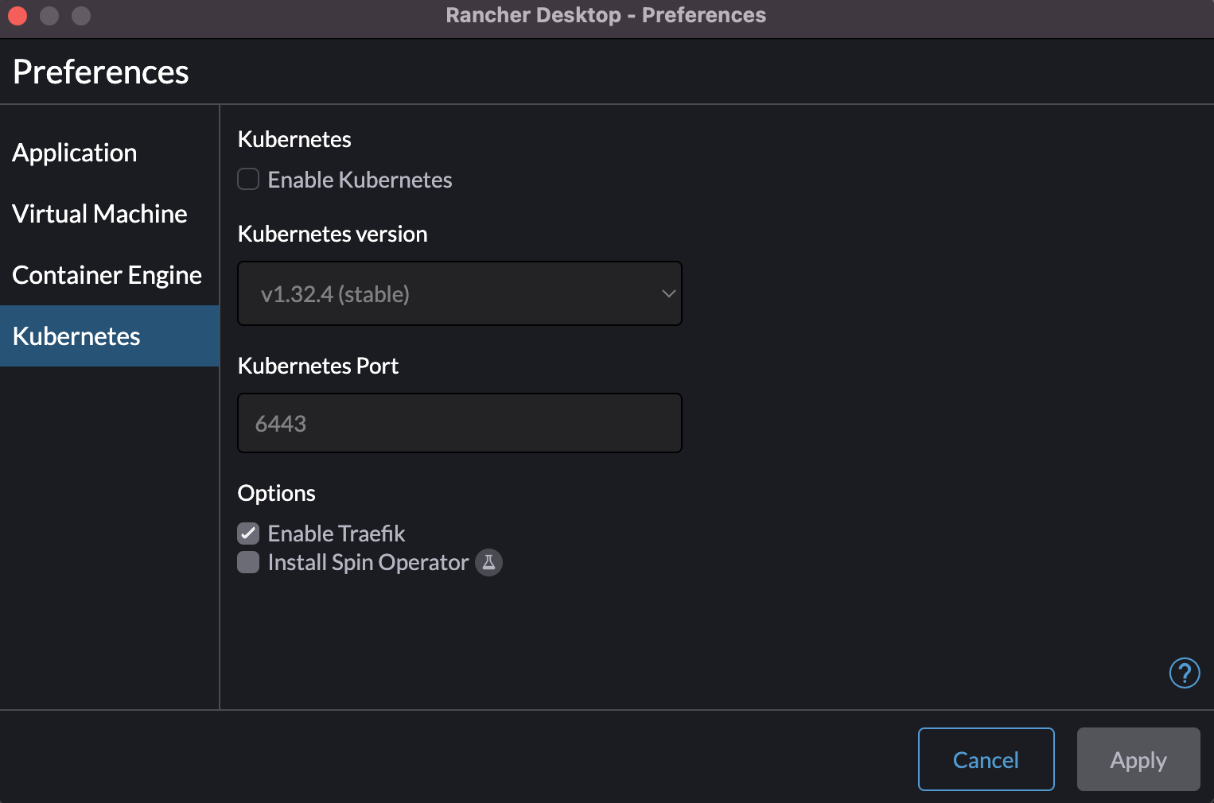Click the zoom window button in title bar
Viewport: 1214px width, 803px height.
[81, 15]
